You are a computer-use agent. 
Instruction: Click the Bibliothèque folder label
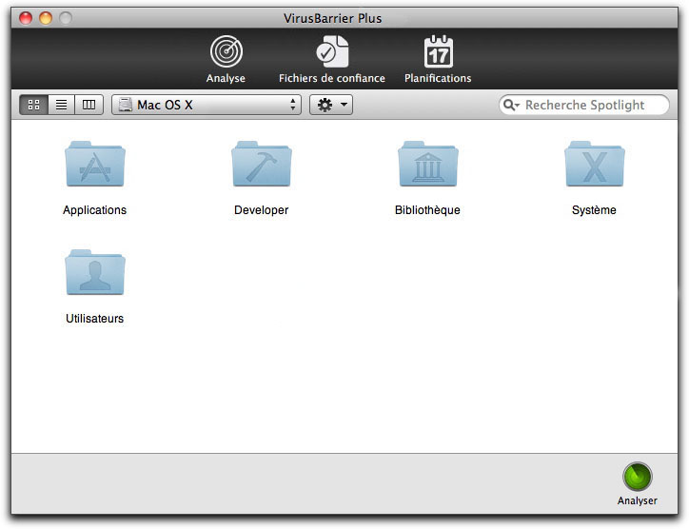pyautogui.click(x=427, y=210)
